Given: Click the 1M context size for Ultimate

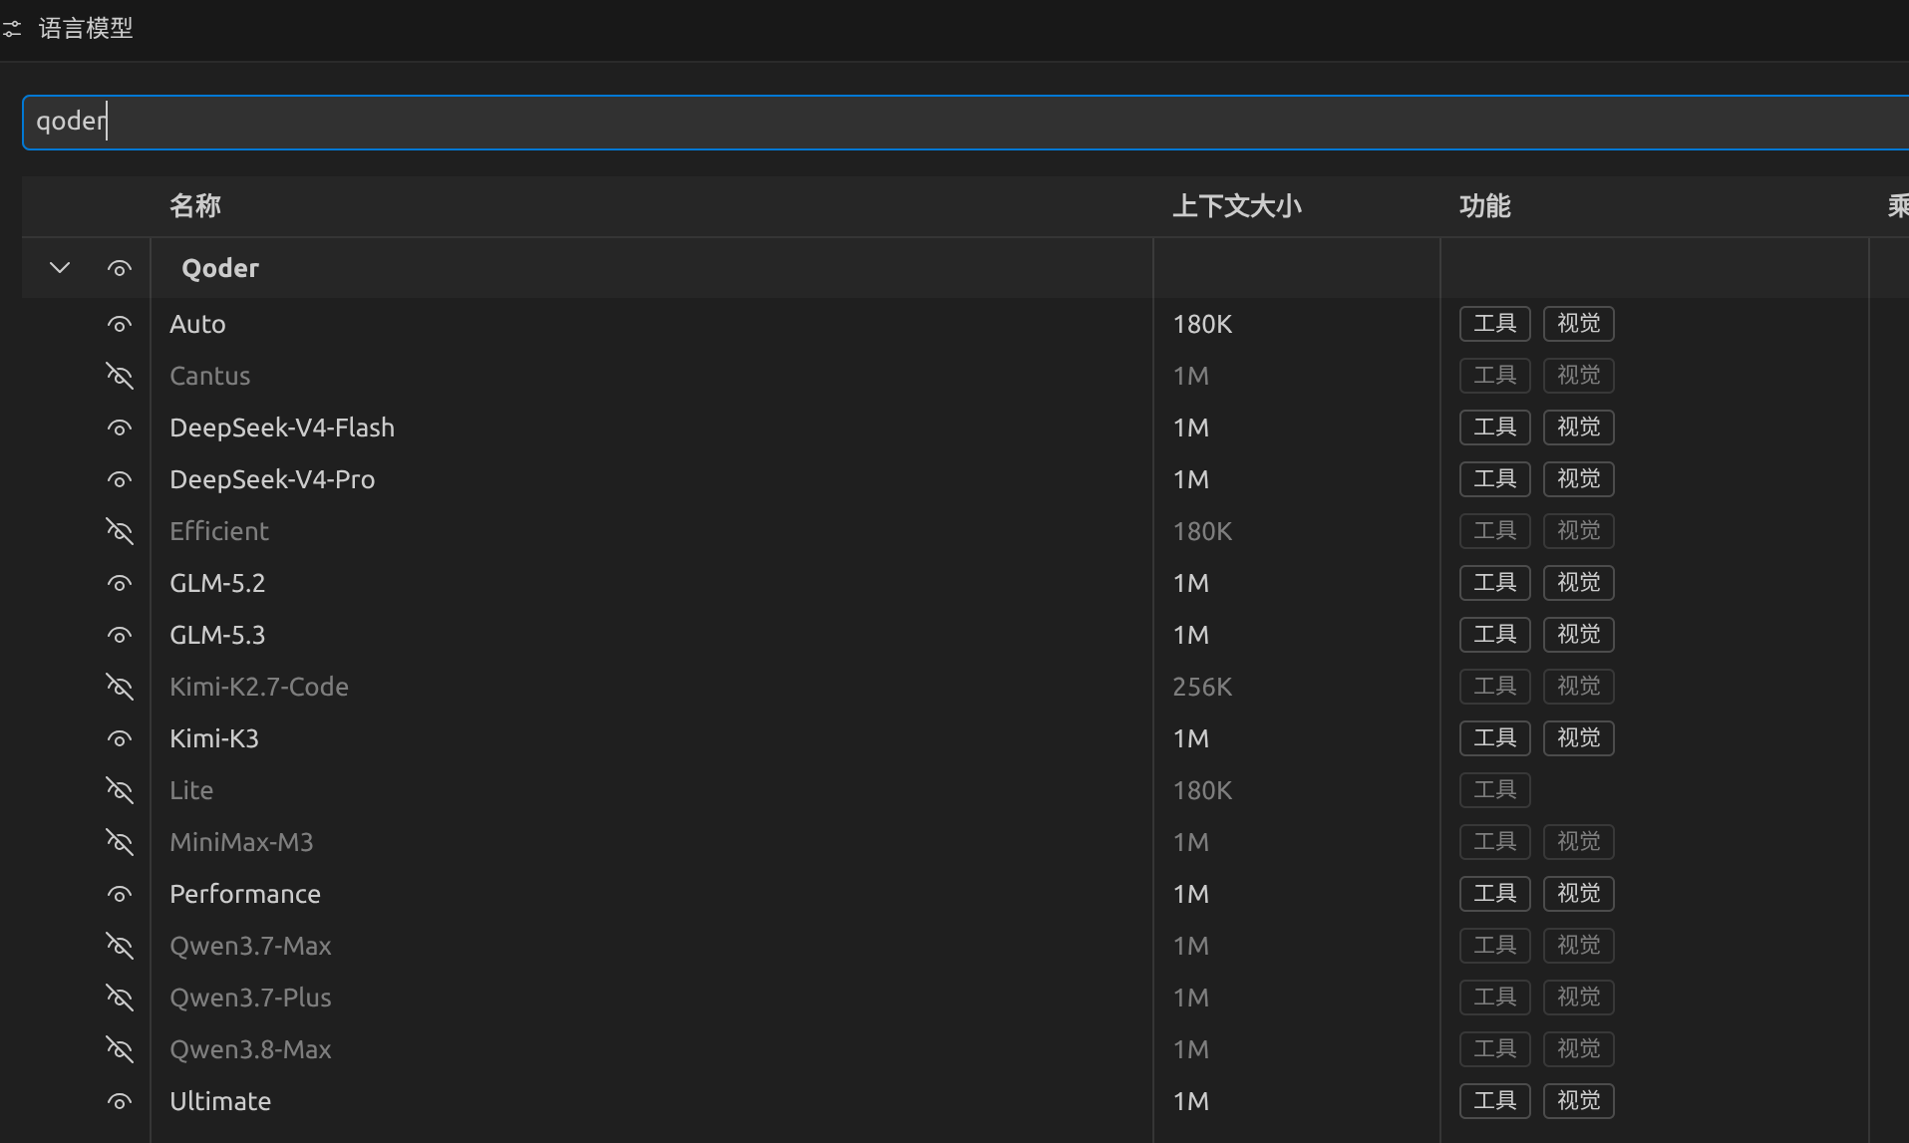Looking at the screenshot, I should pos(1190,1101).
